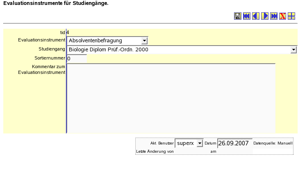Click inside the Kommentar text area

point(171,98)
